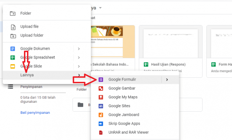Select Upload folder menu entry
The width and height of the screenshot is (232, 140).
coord(47,35)
